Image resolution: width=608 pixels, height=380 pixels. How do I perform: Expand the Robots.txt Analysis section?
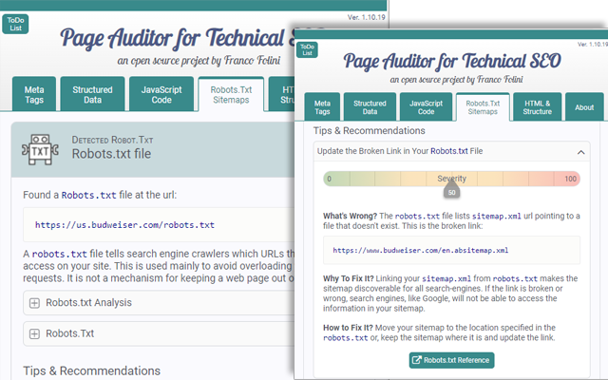(159, 302)
